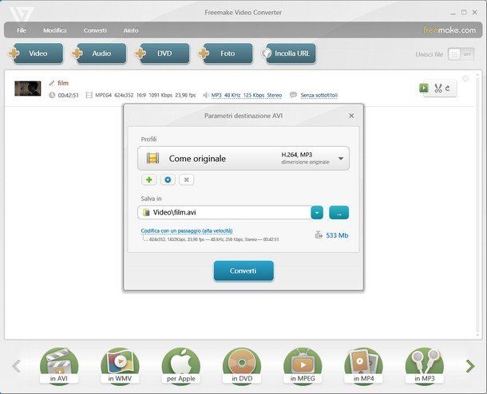Click the weight icon beside 533 Mb
The width and height of the screenshot is (487, 394).
click(319, 234)
